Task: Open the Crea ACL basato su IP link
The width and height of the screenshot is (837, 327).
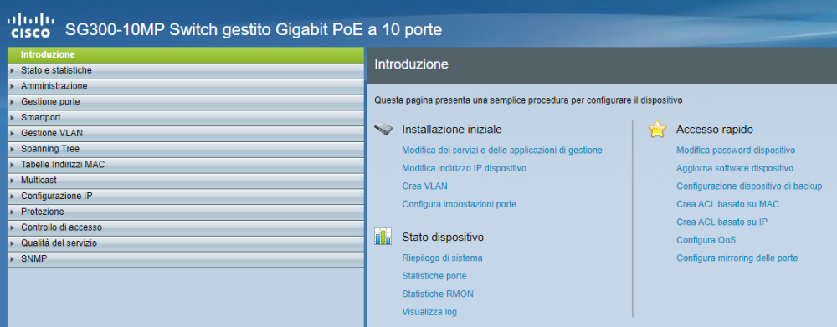Action: [721, 222]
